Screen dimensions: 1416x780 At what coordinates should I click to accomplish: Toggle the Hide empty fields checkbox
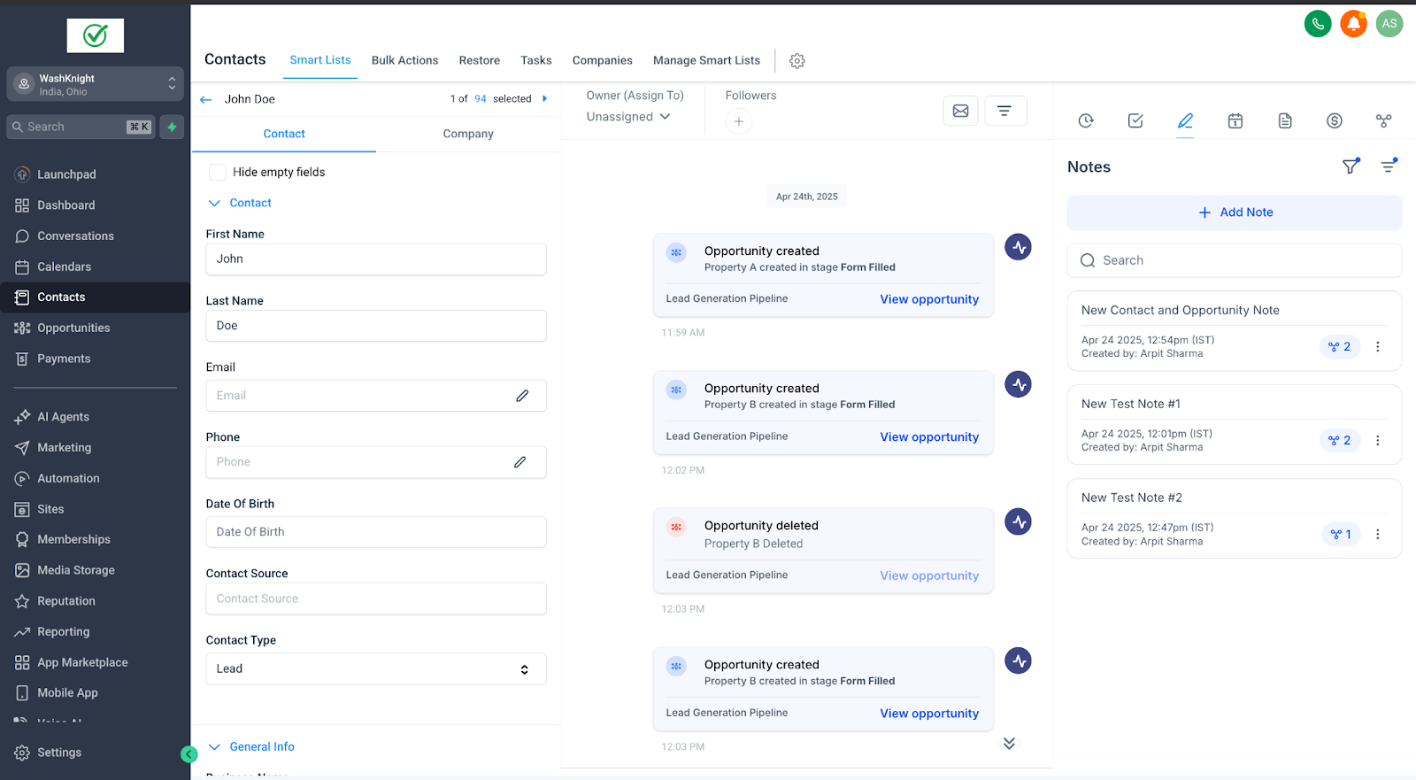coord(218,172)
